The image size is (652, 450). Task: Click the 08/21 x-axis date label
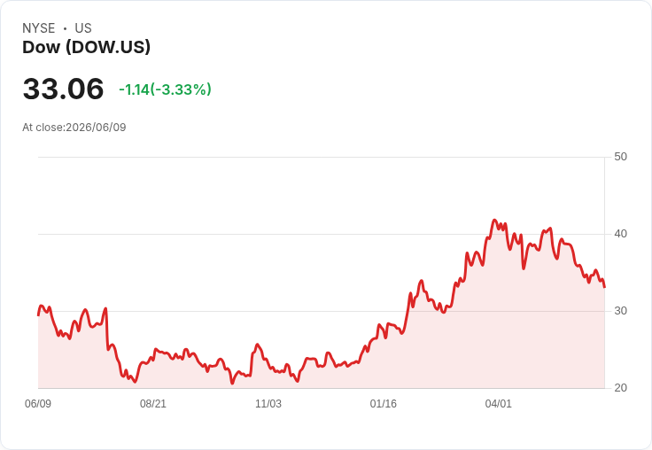[x=153, y=403]
